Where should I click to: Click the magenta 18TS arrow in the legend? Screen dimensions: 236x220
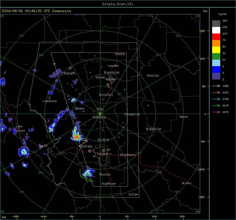pos(216,112)
